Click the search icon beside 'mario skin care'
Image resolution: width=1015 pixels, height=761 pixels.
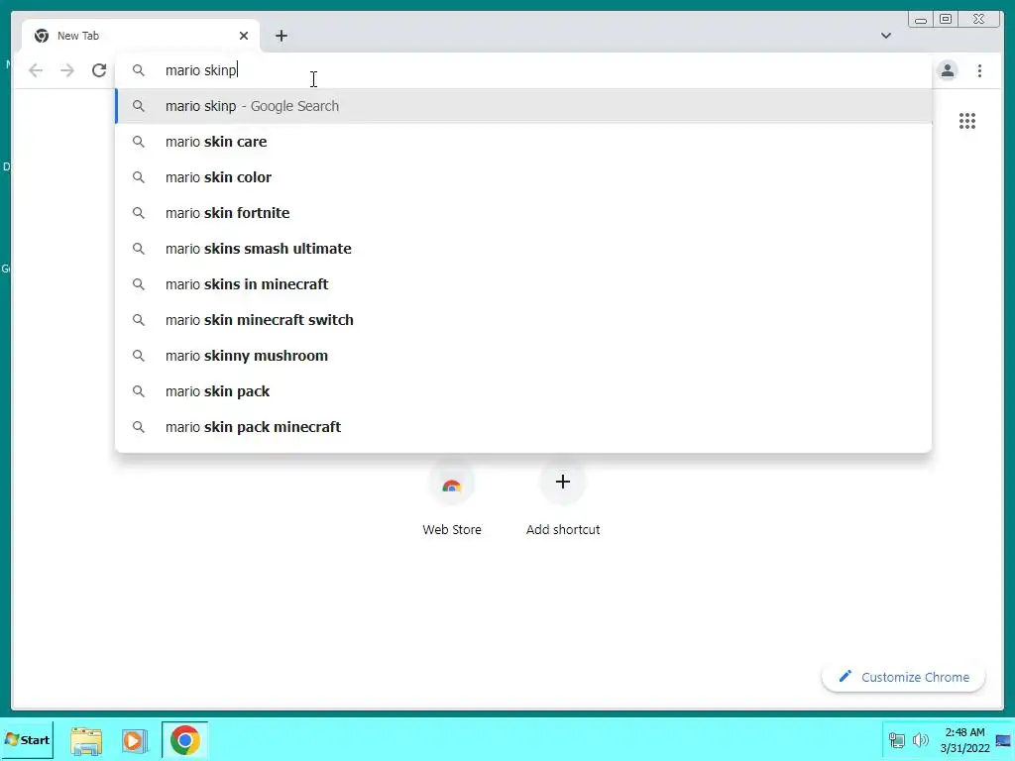138,142
